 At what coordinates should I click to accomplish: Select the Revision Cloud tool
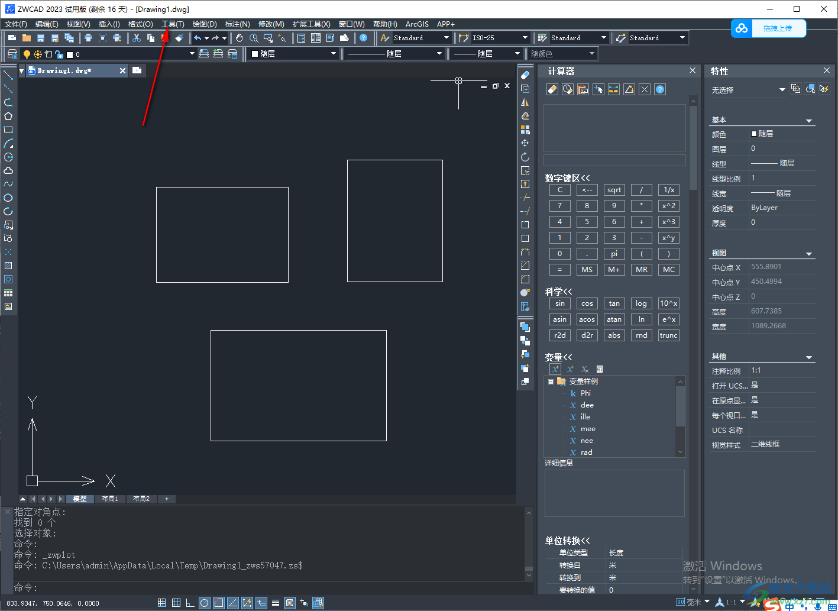point(8,170)
